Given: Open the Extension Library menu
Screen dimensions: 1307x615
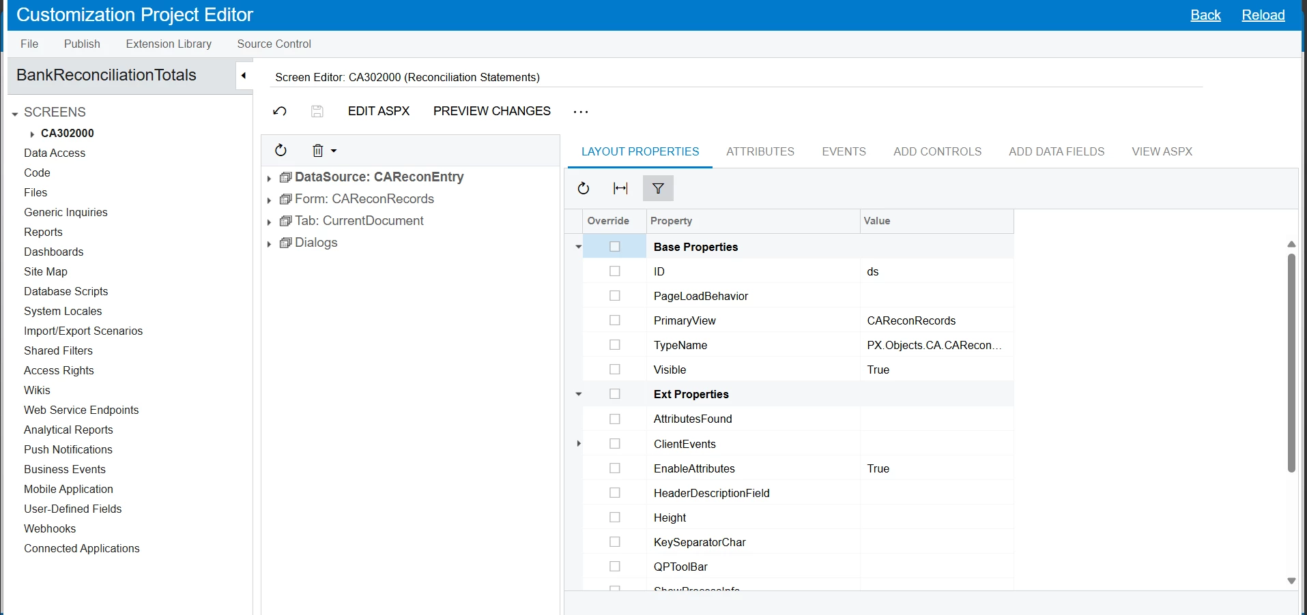Looking at the screenshot, I should [169, 44].
